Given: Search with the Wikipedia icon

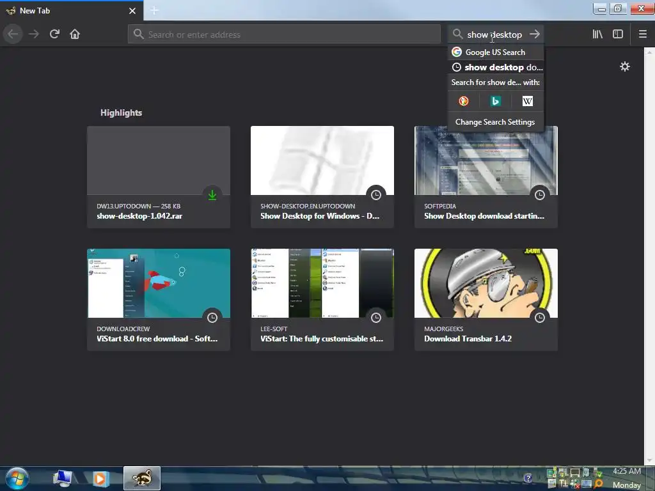Looking at the screenshot, I should tap(528, 101).
